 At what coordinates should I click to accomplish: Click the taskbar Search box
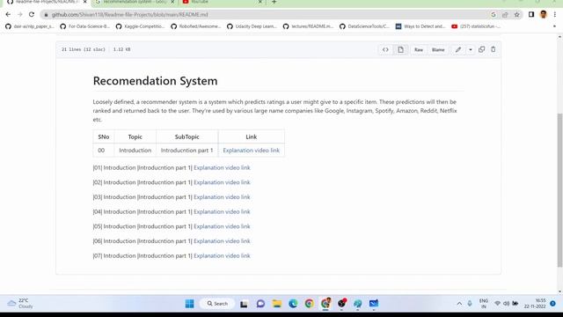[x=217, y=304]
